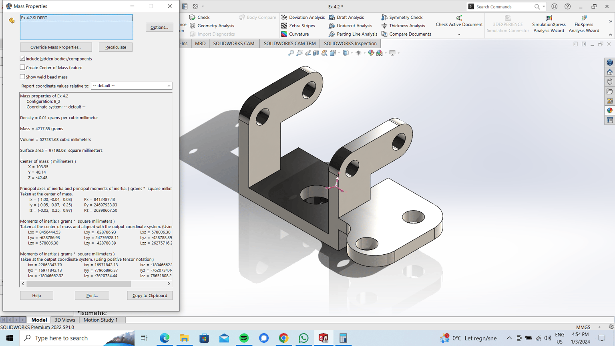Switch to MBD tab

200,43
